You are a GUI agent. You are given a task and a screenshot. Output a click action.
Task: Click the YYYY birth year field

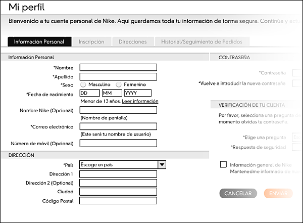[137, 93]
